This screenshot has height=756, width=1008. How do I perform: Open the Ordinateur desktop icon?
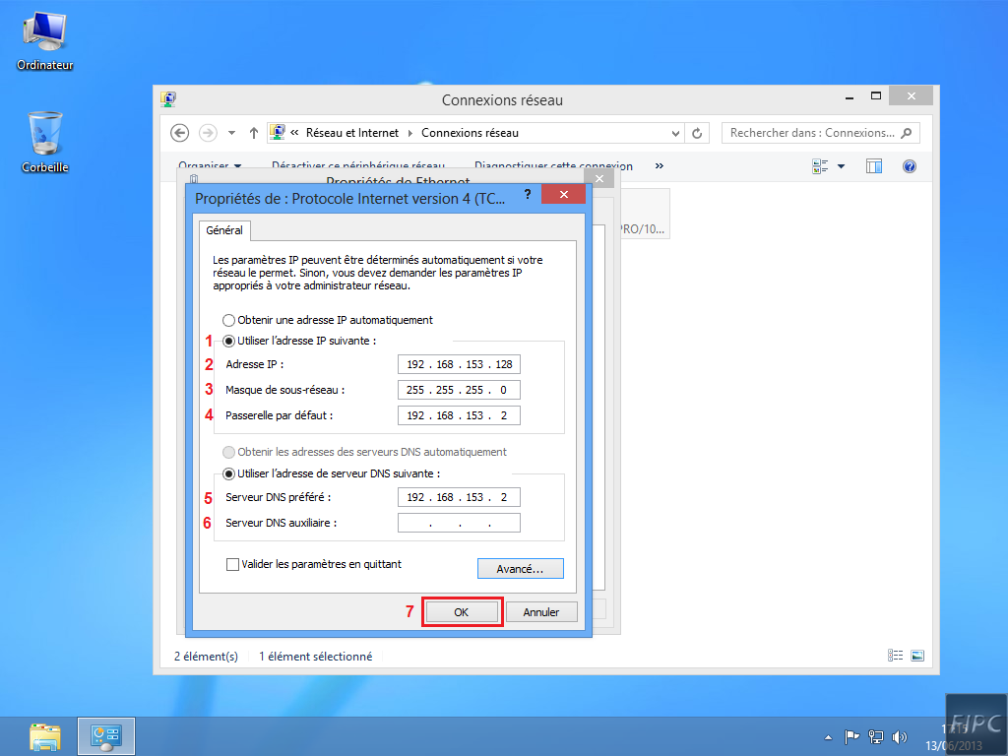[44, 40]
